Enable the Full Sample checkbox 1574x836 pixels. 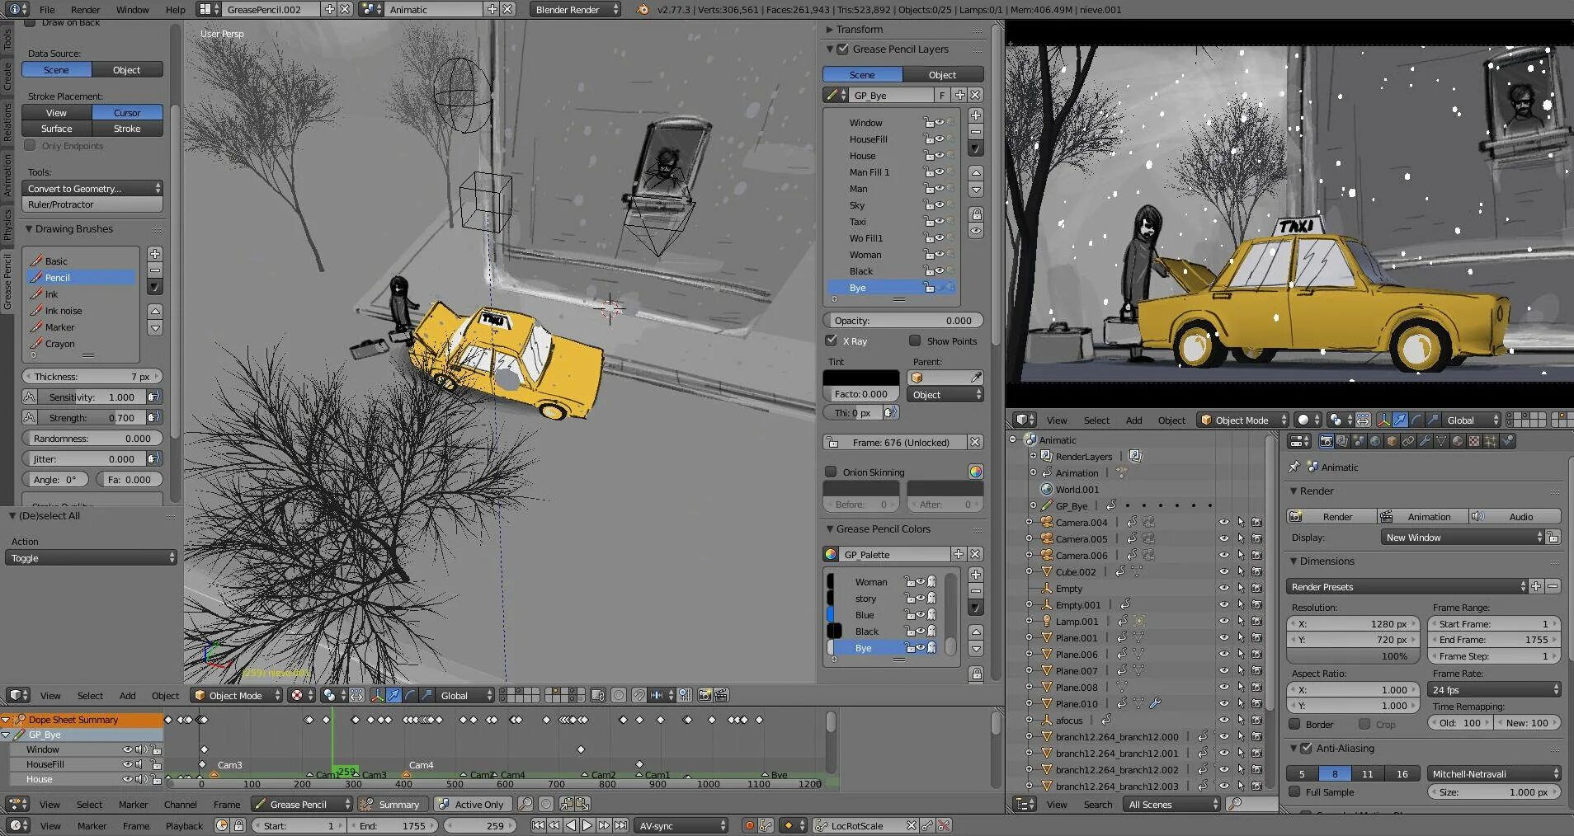pyautogui.click(x=1294, y=792)
